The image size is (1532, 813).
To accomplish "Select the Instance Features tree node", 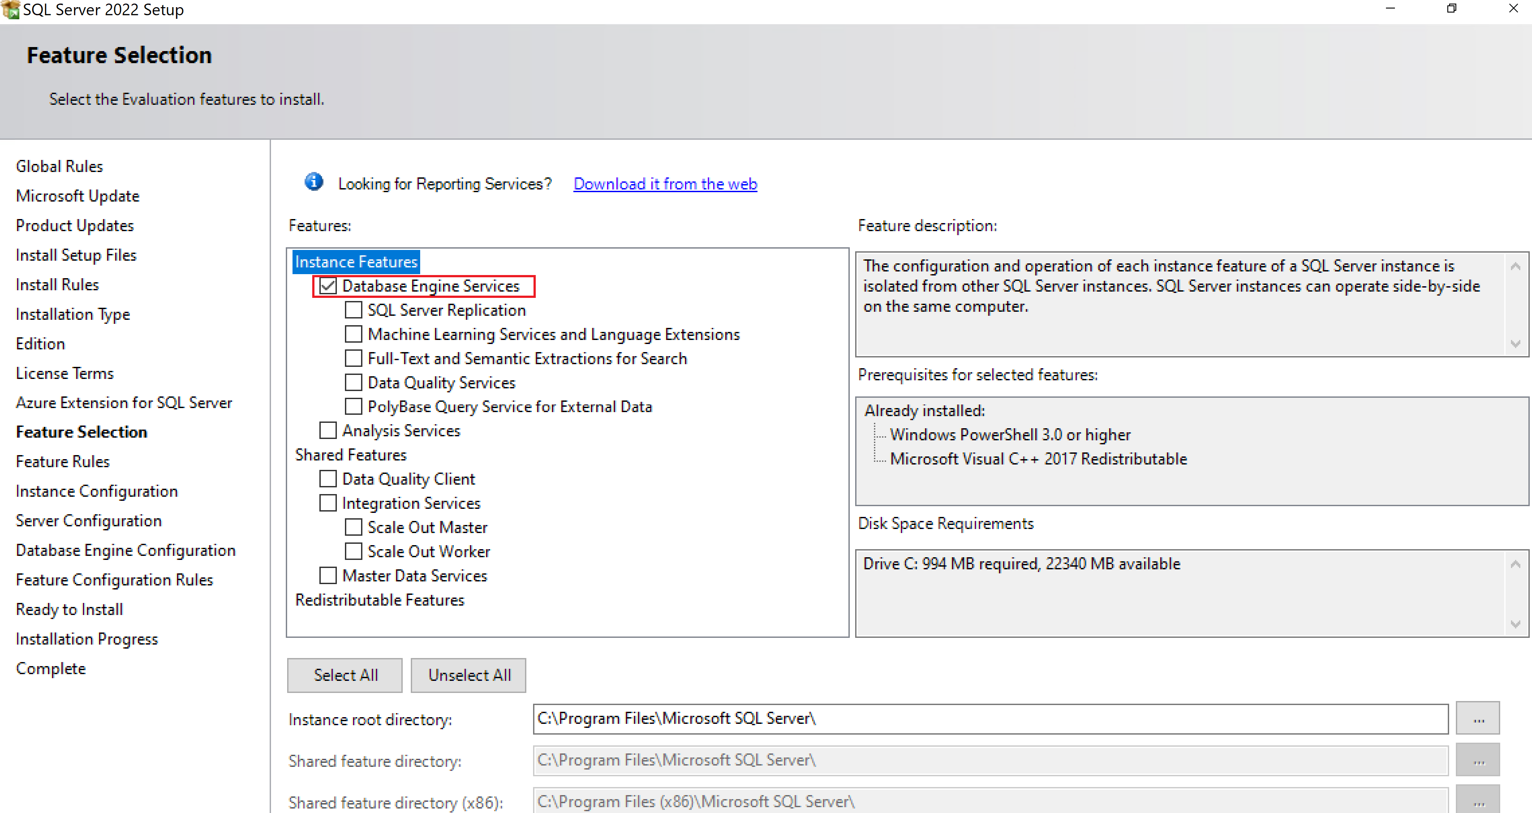I will (x=356, y=262).
